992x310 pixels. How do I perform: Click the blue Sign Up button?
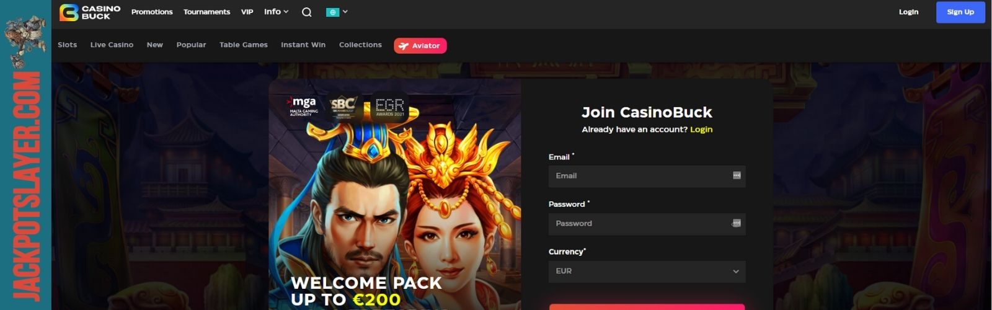[x=960, y=12]
